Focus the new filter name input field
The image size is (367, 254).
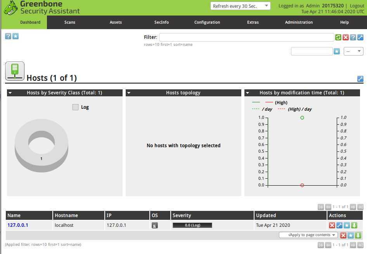coord(312,51)
